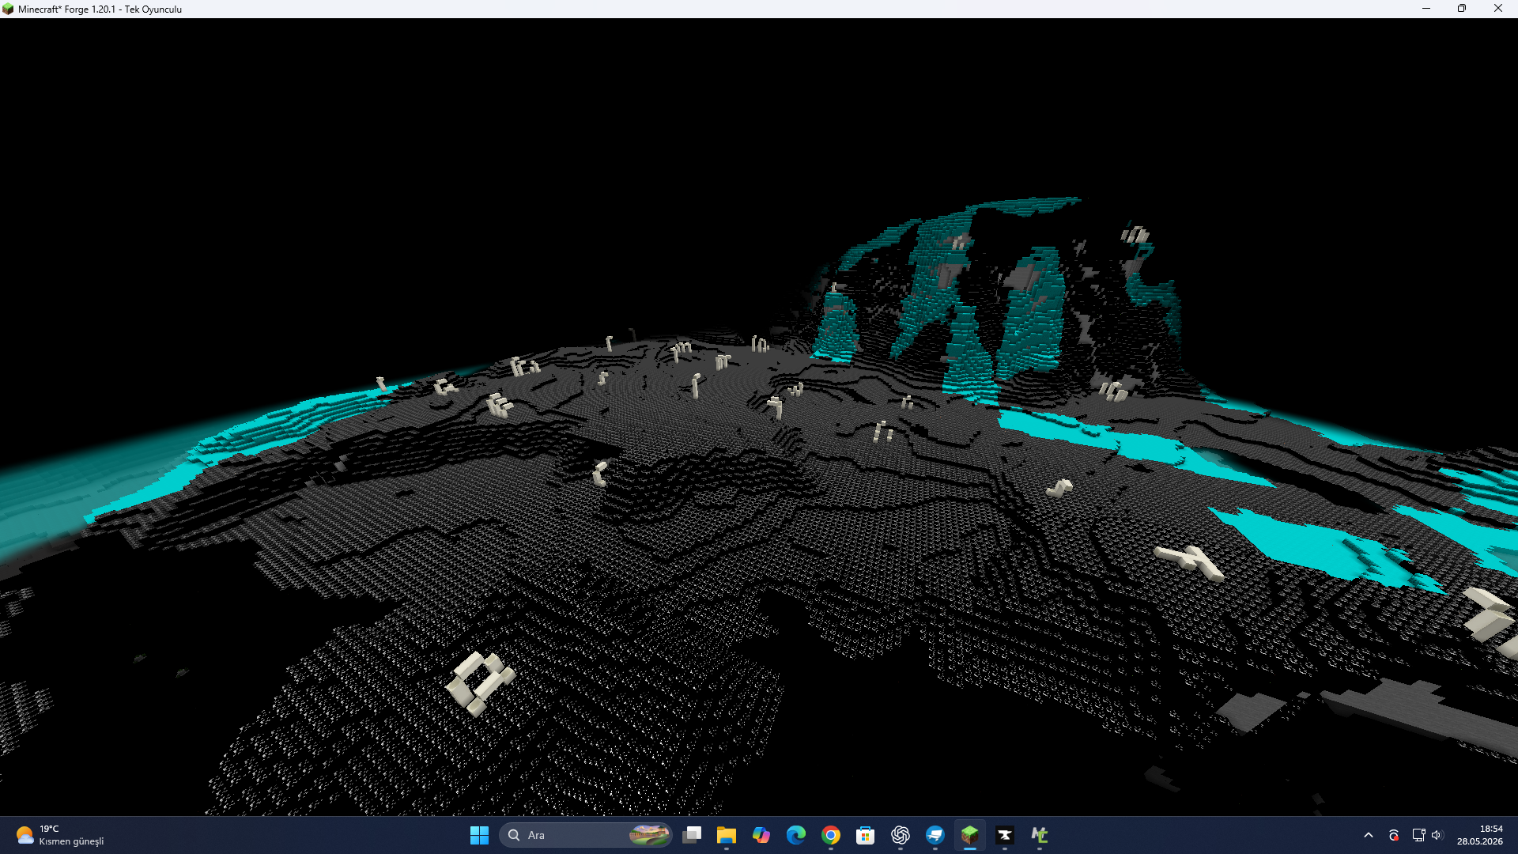Minimize the Minecraft Forge window
Image resolution: width=1518 pixels, height=854 pixels.
pyautogui.click(x=1426, y=9)
